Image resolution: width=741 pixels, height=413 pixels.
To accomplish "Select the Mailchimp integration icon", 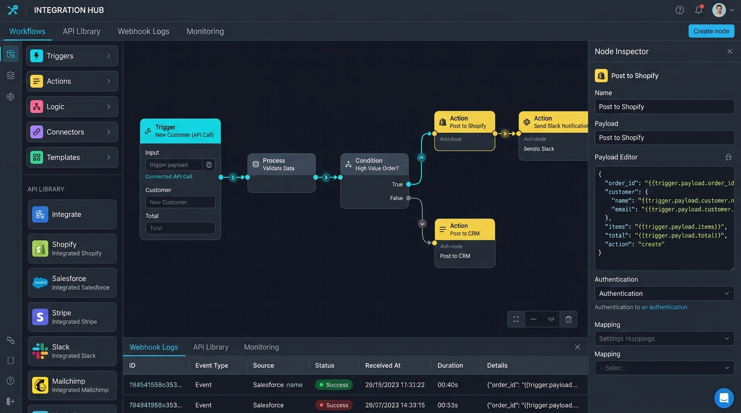I will [40, 386].
